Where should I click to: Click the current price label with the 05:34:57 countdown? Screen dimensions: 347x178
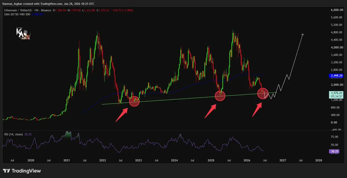pos(336,94)
